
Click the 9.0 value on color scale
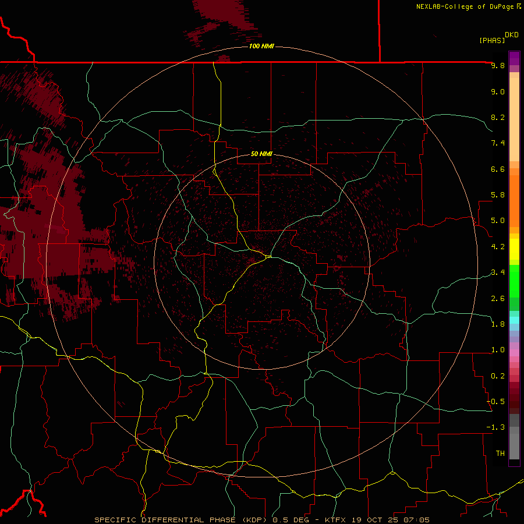498,91
